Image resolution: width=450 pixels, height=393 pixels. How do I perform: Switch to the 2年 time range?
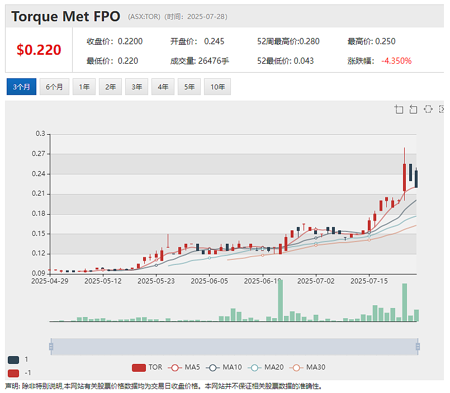tap(111, 87)
